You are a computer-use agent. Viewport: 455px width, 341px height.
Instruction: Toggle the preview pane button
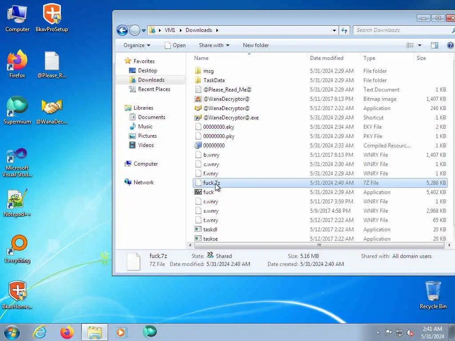pos(435,45)
